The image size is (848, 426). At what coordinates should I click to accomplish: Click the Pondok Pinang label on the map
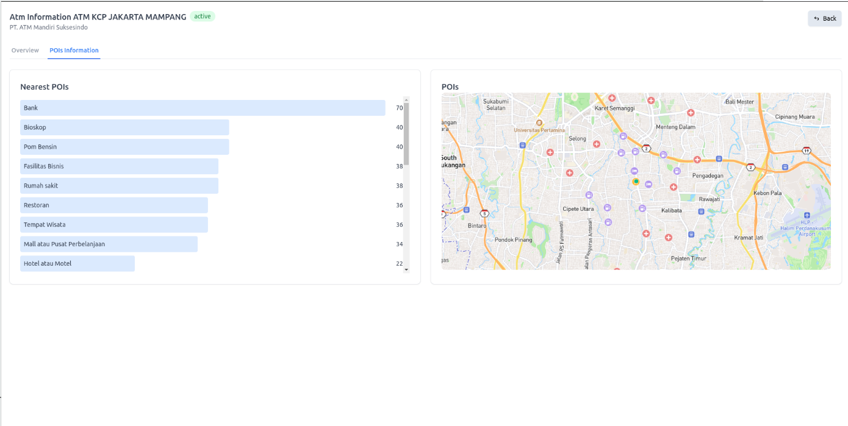(513, 240)
